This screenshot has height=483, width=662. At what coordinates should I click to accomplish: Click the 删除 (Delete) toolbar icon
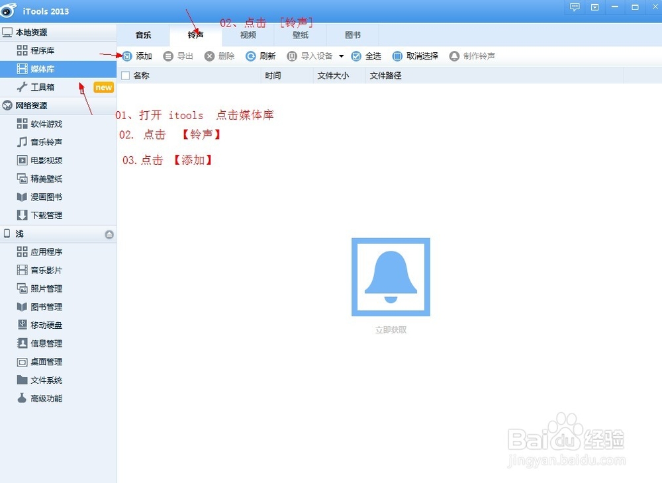click(x=220, y=56)
